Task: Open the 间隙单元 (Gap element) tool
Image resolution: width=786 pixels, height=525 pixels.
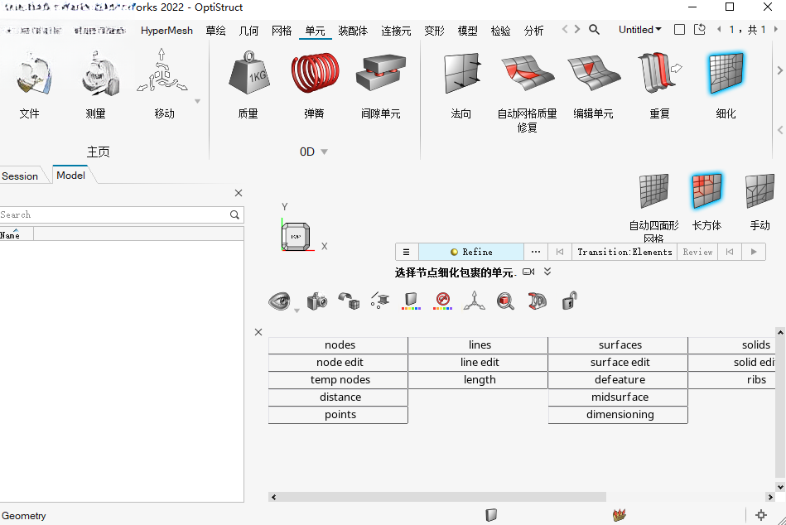Action: [381, 73]
